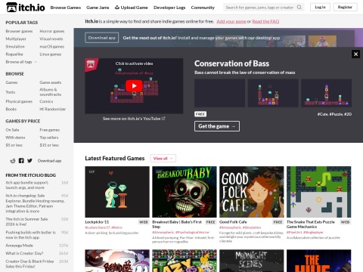Open blog post Ameyega Mode
The width and height of the screenshot is (363, 272).
(x=19, y=246)
